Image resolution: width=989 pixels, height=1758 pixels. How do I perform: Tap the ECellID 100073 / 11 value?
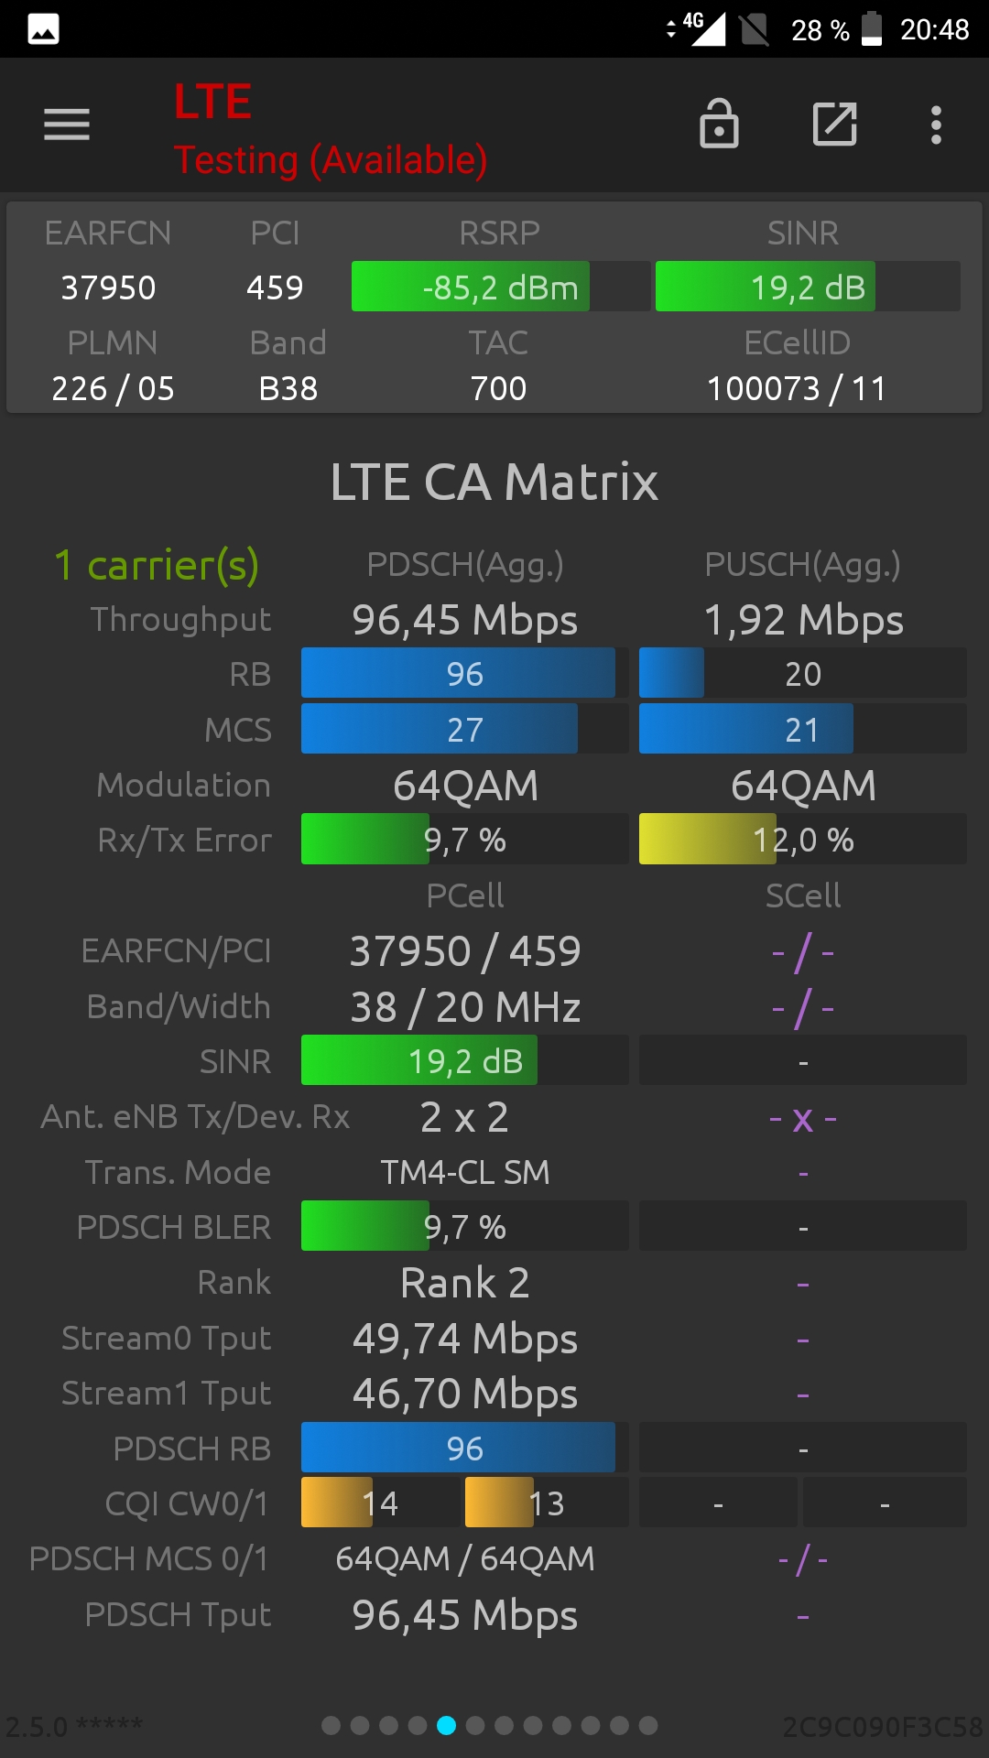tap(797, 388)
